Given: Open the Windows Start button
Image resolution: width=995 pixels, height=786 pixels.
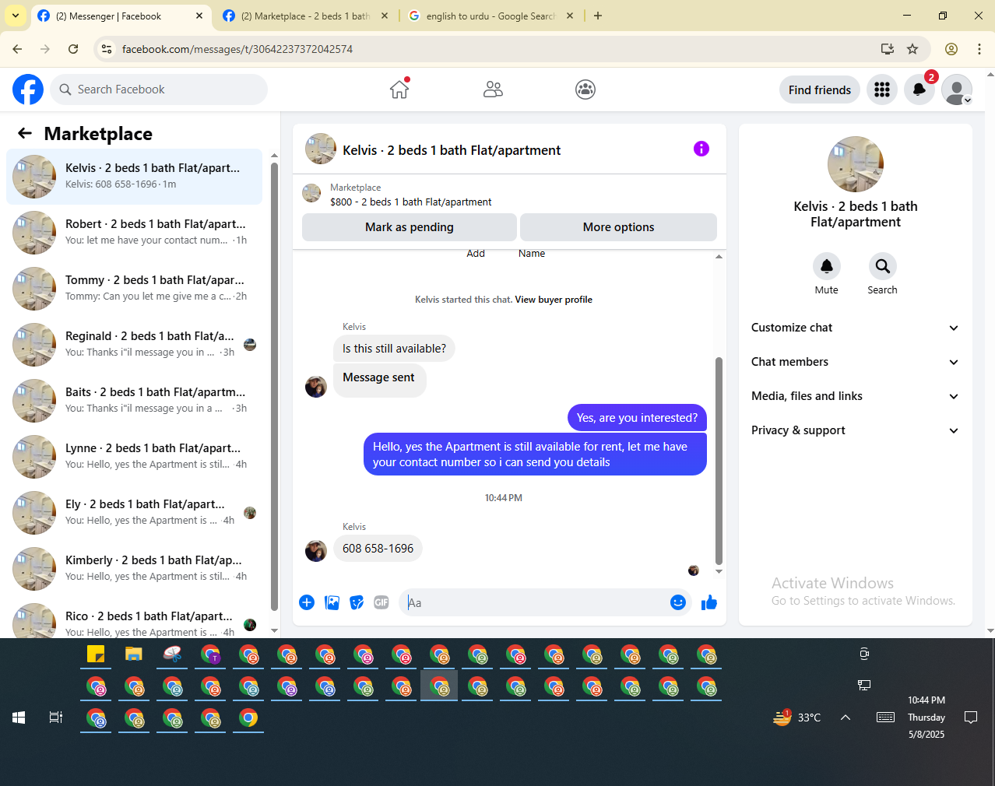Looking at the screenshot, I should (19, 718).
